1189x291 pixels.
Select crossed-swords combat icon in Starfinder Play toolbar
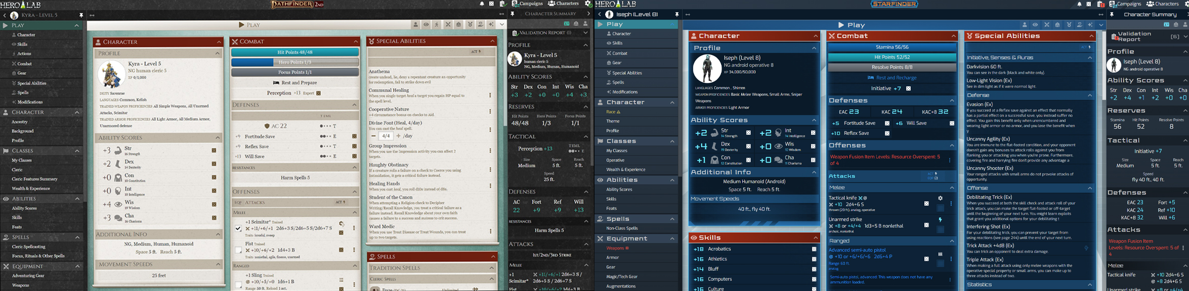coord(1047,25)
